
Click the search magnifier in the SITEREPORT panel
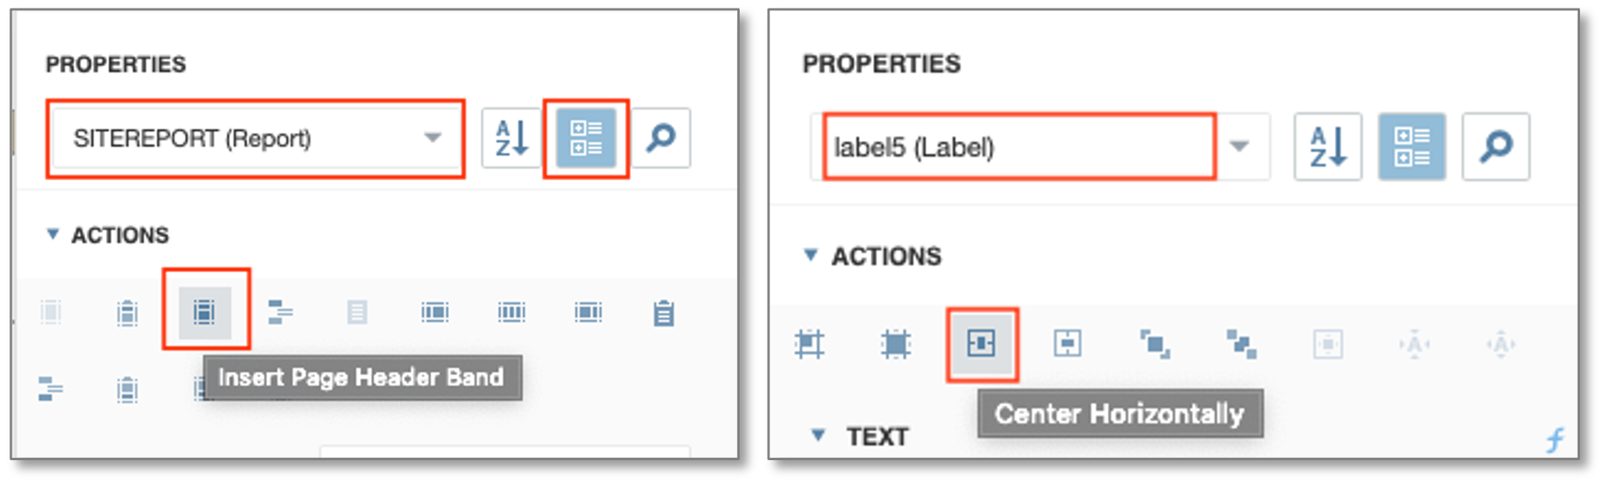pyautogui.click(x=661, y=138)
